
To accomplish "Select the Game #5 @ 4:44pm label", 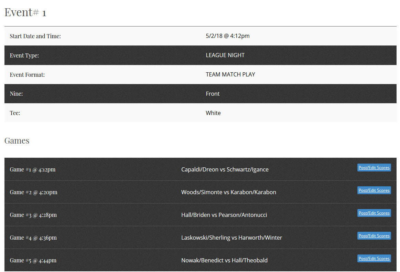I will click(33, 260).
